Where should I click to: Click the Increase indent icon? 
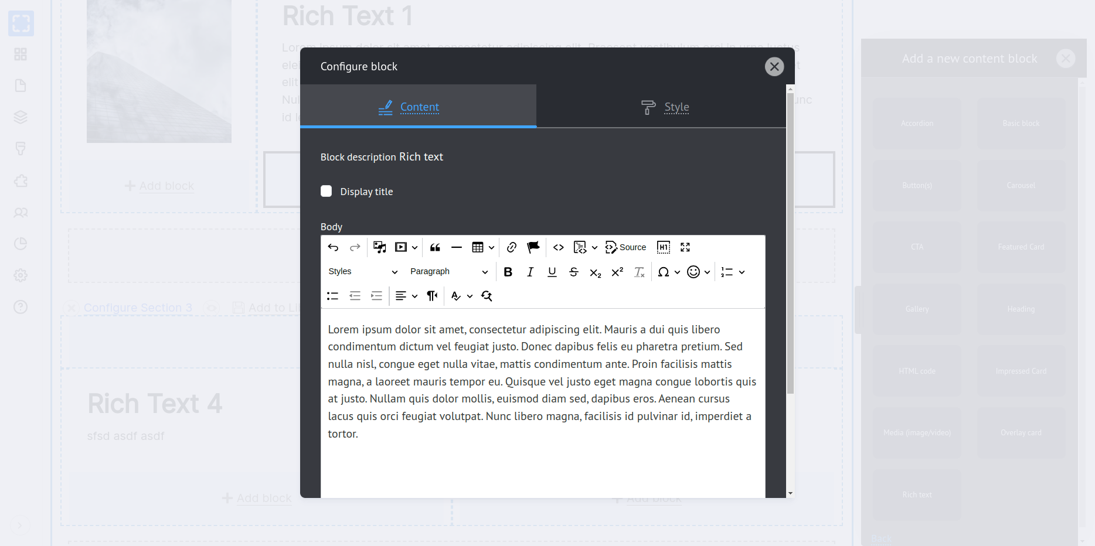click(376, 296)
